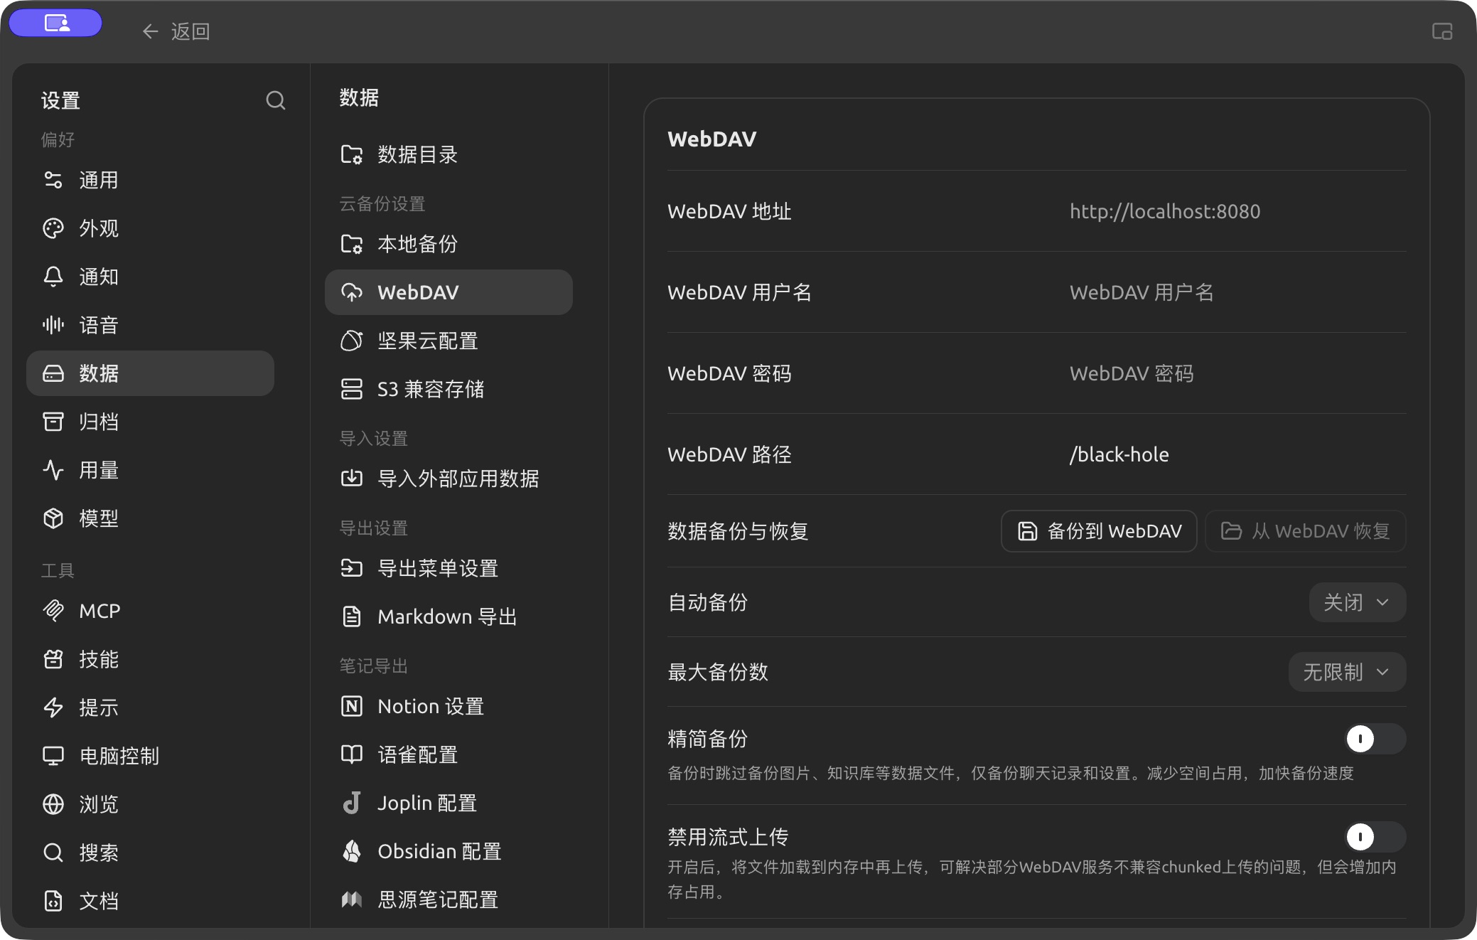This screenshot has height=940, width=1477.
Task: Open 提示 prompts settings
Action: coord(150,707)
